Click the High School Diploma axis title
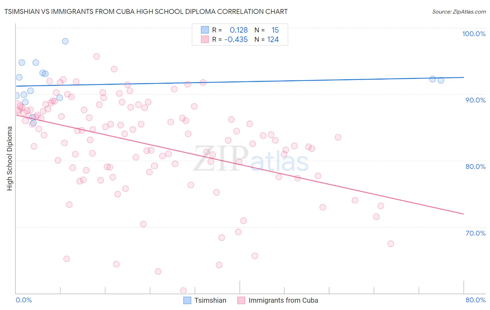The image size is (490, 310). coord(10,158)
